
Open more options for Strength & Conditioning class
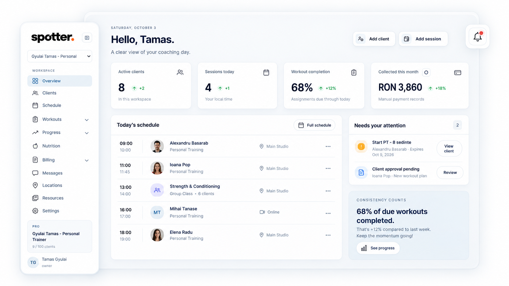tap(328, 191)
